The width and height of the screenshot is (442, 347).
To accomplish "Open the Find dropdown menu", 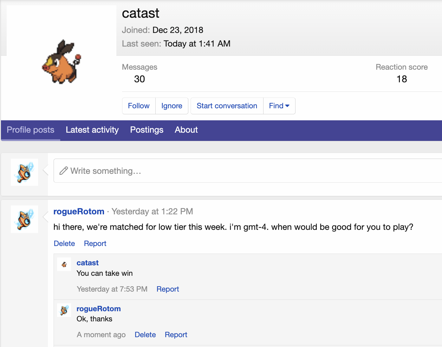I will [279, 106].
